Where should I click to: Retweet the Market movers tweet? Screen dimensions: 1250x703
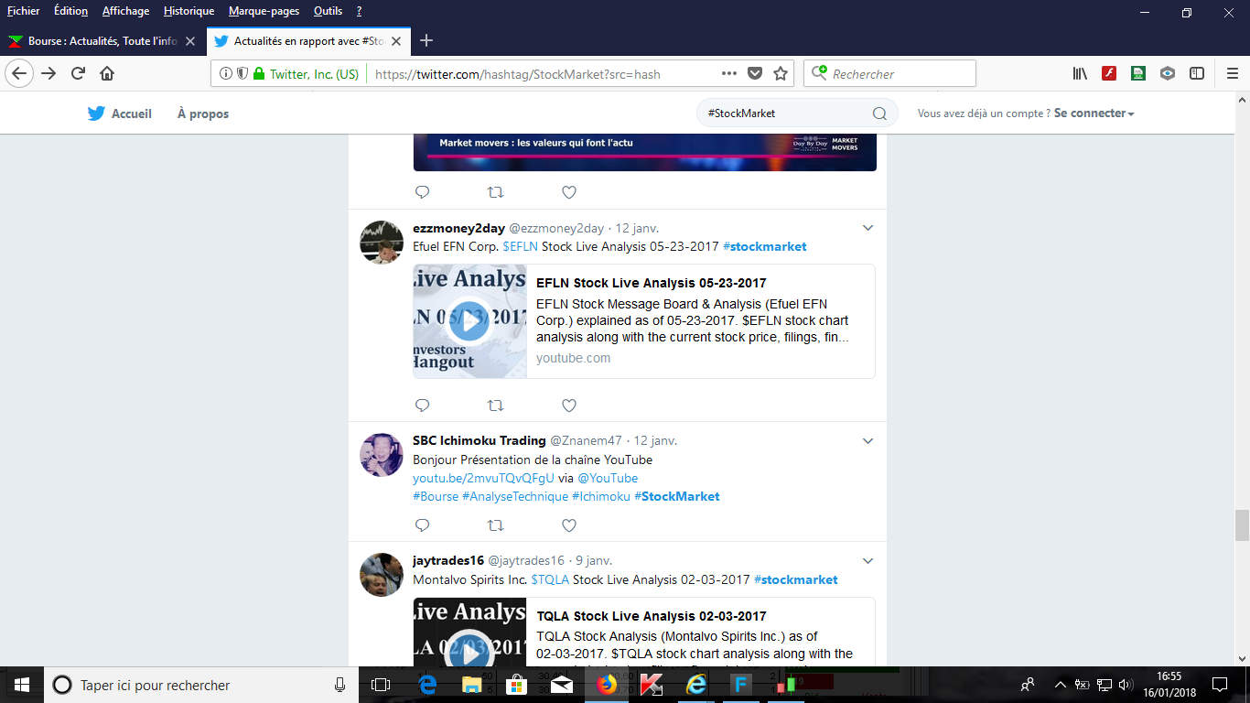[x=495, y=192]
